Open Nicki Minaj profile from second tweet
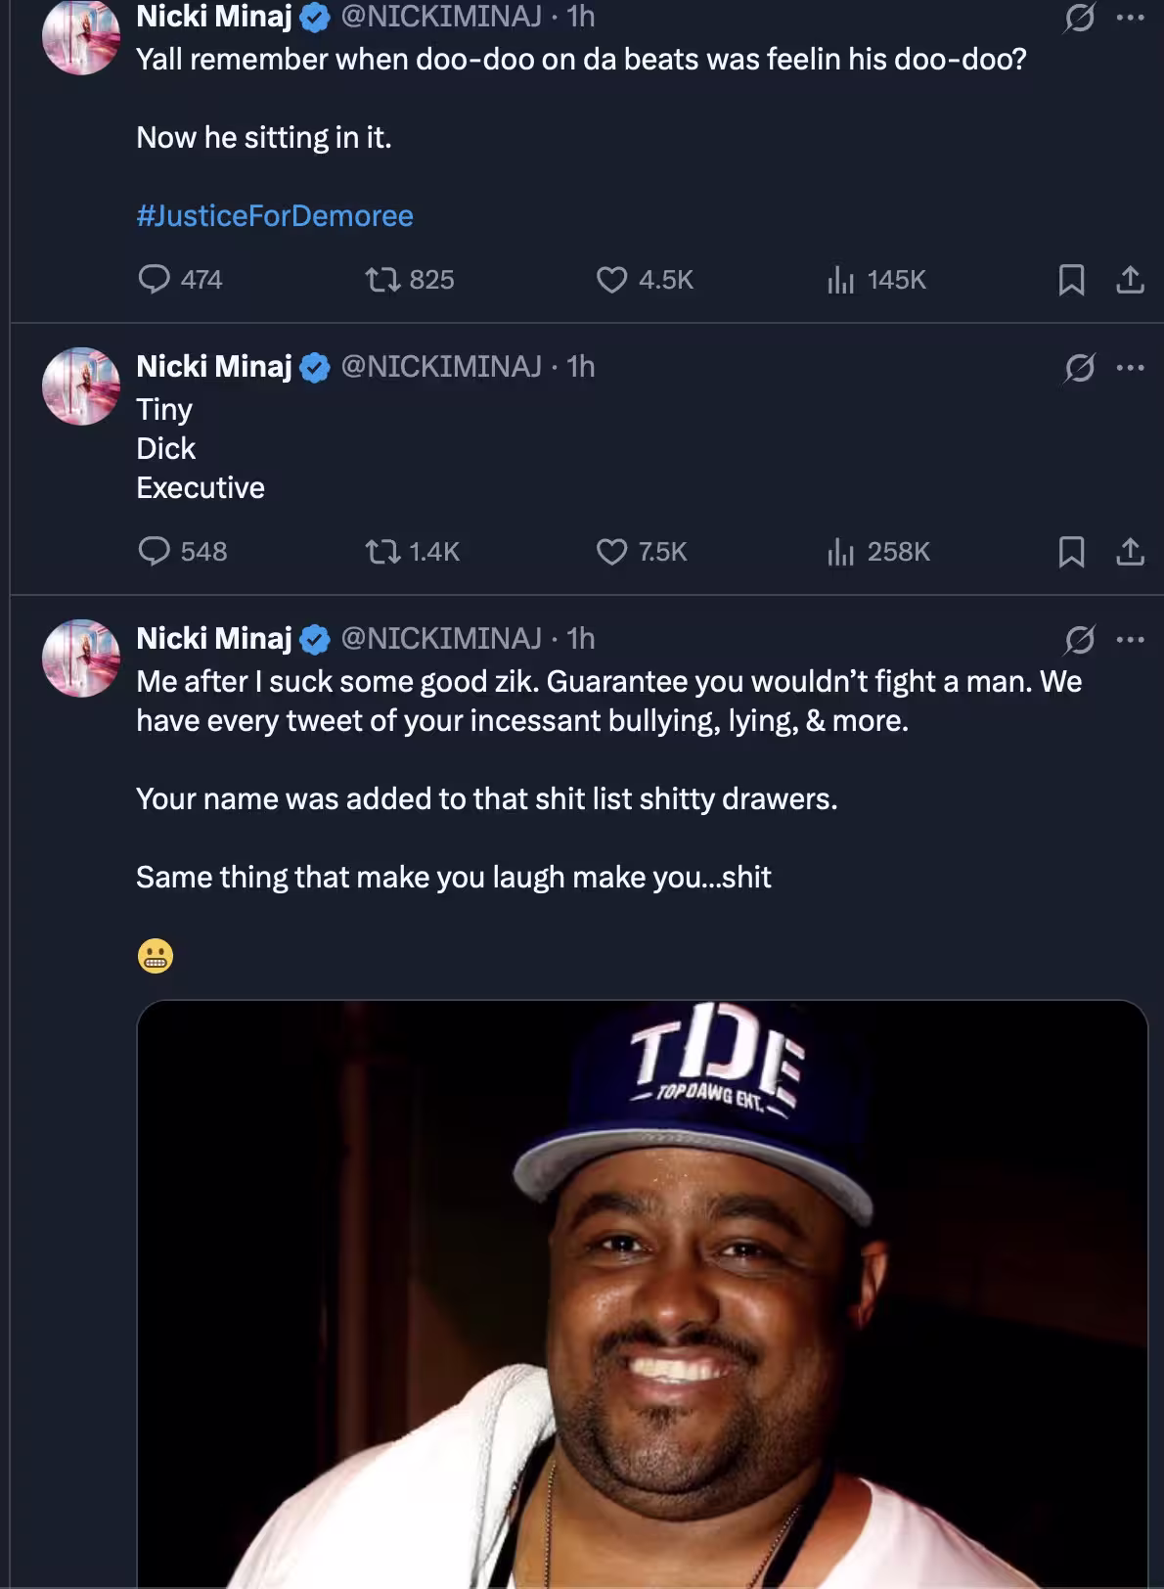Image resolution: width=1164 pixels, height=1589 pixels. click(x=214, y=366)
